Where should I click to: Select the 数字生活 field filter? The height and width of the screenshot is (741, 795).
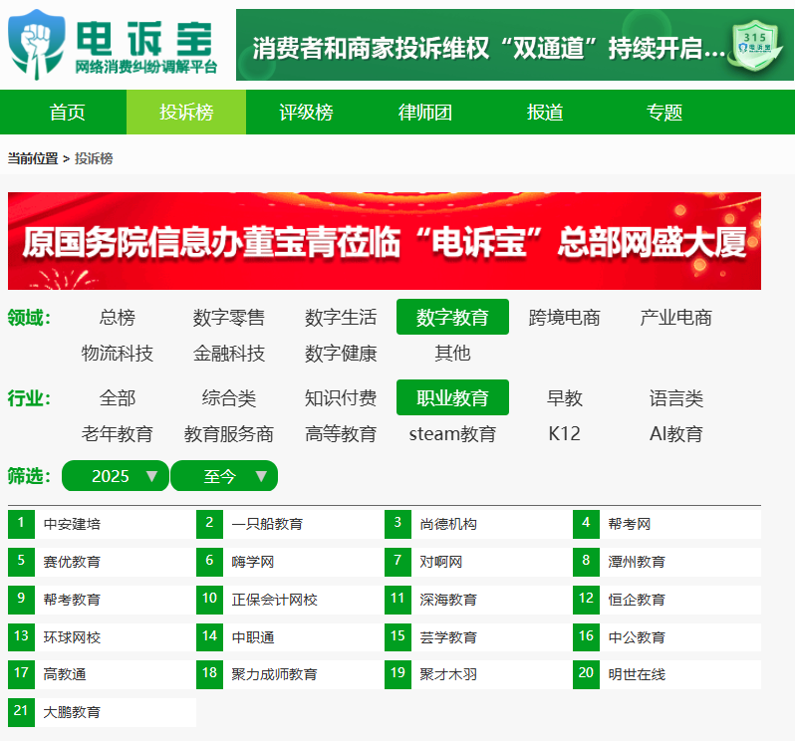pyautogui.click(x=341, y=318)
